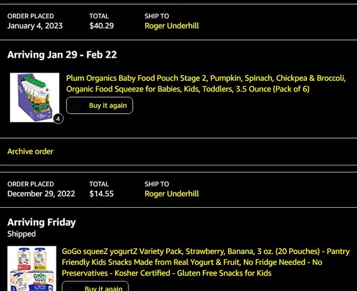Select the January 4, 2023 order date

(x=35, y=26)
